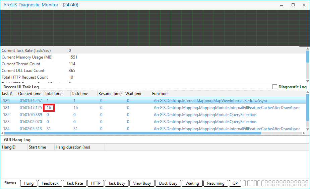Click Total HTTP Request Count label
Screen dimensions: 310x189
(25, 77)
